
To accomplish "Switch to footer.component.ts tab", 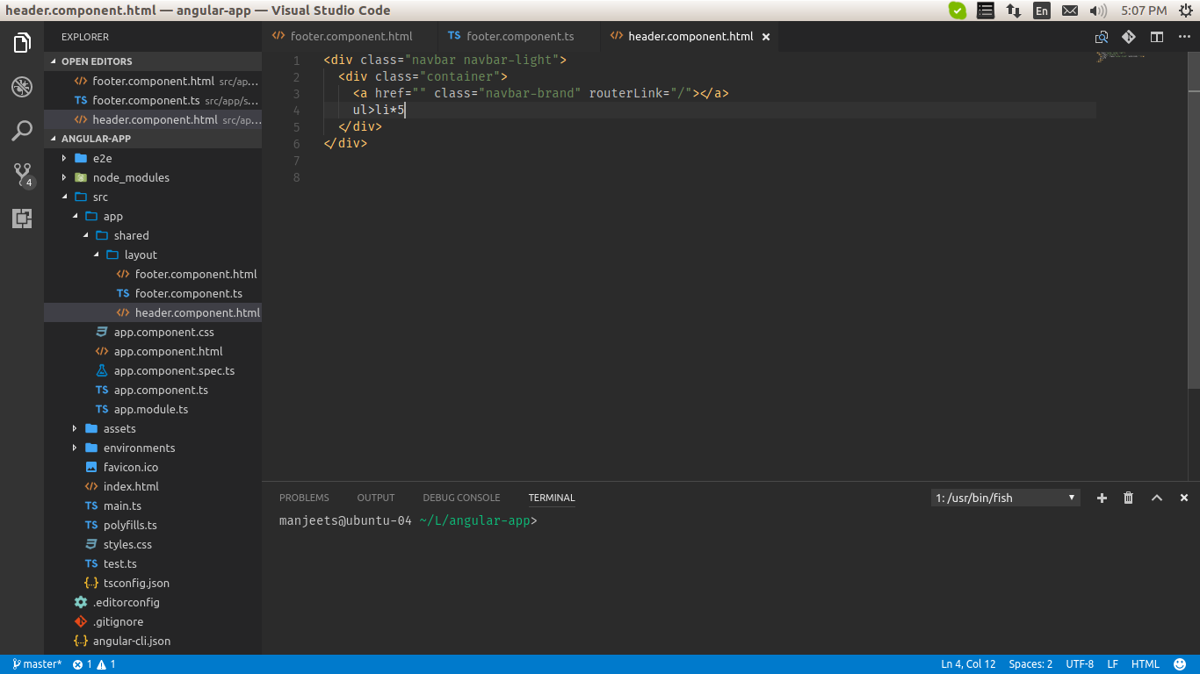I will click(x=518, y=37).
